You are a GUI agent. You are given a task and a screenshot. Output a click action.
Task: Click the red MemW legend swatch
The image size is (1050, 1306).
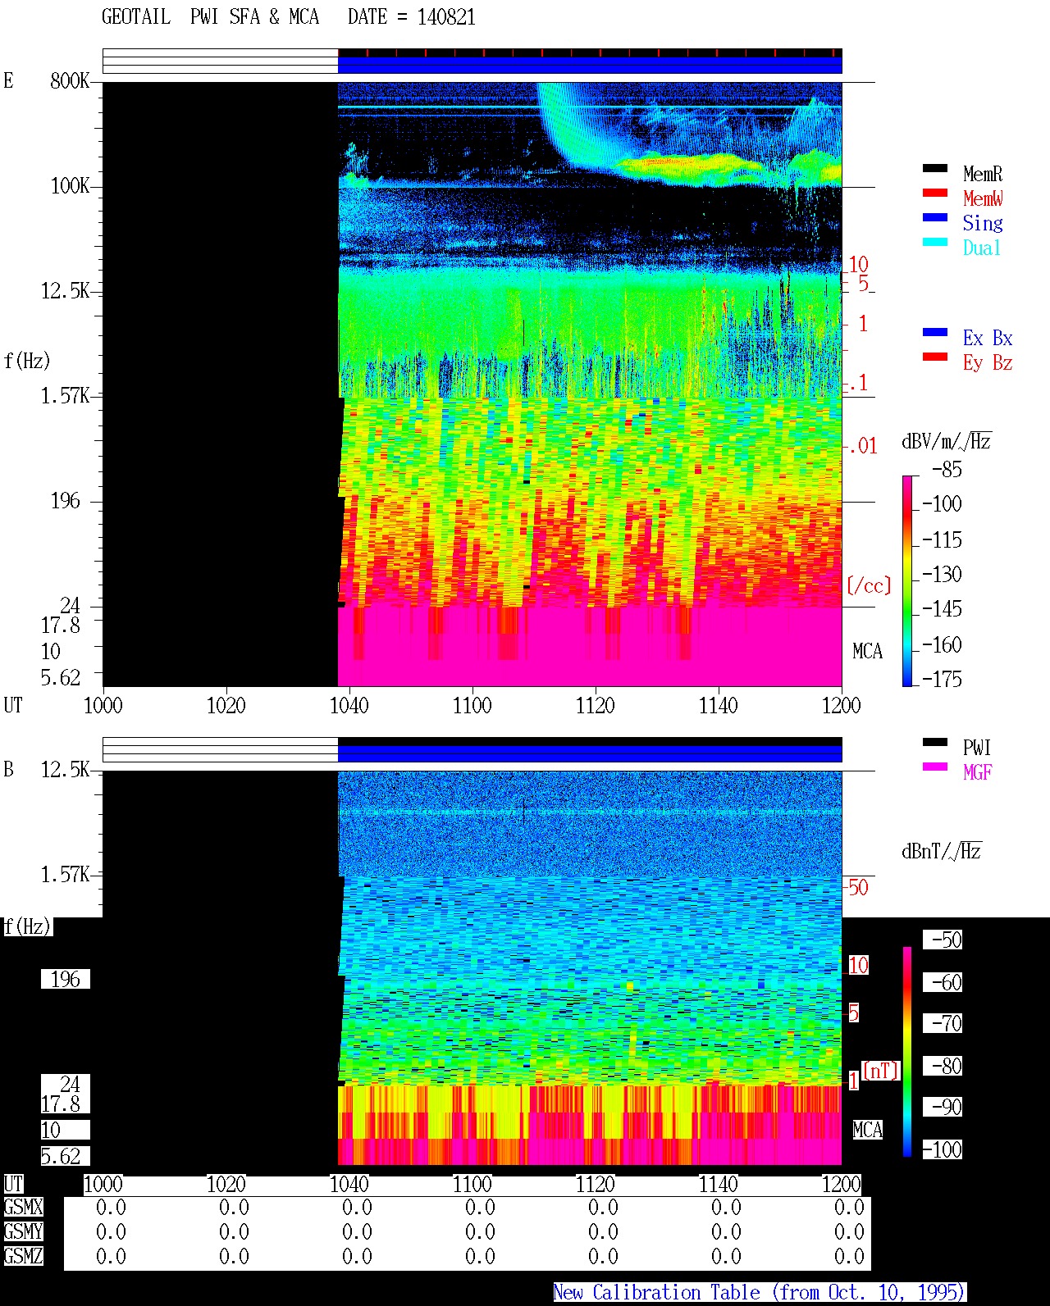(935, 193)
